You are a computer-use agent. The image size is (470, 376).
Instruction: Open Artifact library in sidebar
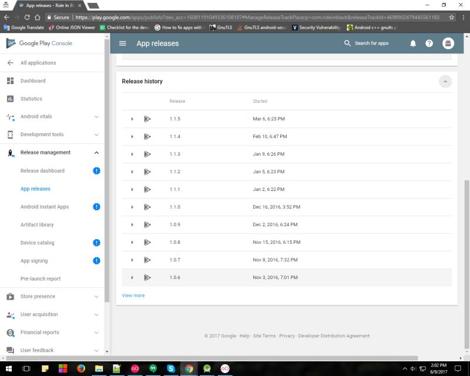(x=37, y=224)
